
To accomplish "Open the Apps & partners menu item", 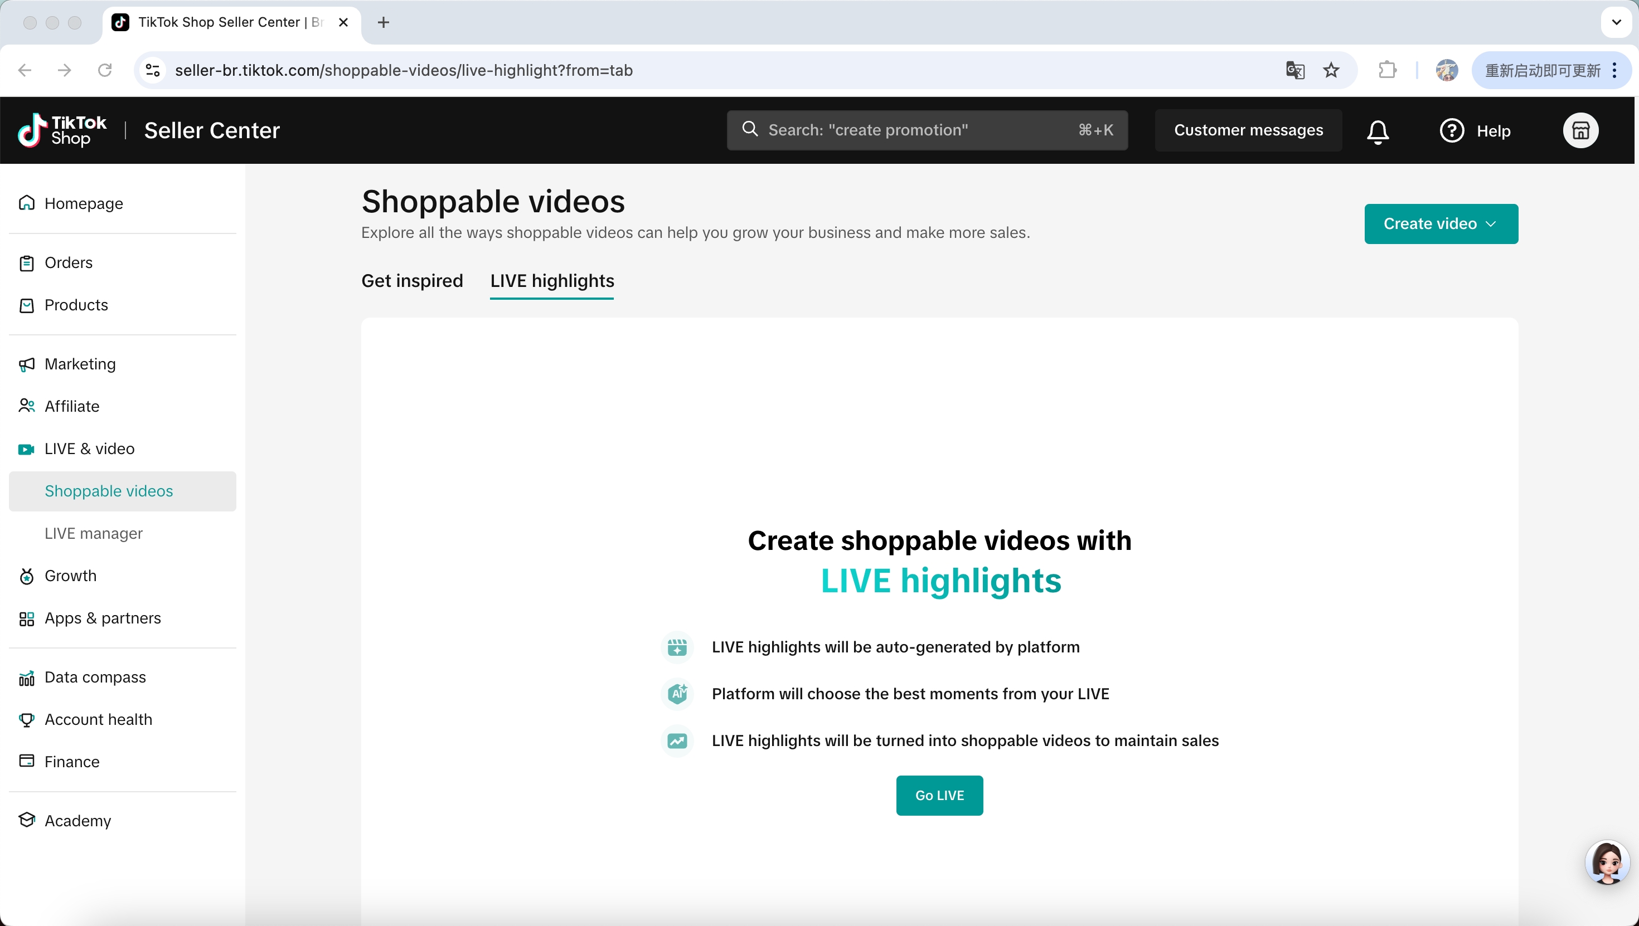I will tap(122, 618).
